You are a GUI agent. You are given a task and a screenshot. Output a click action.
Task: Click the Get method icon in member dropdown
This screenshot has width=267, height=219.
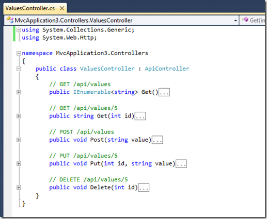coord(245,20)
